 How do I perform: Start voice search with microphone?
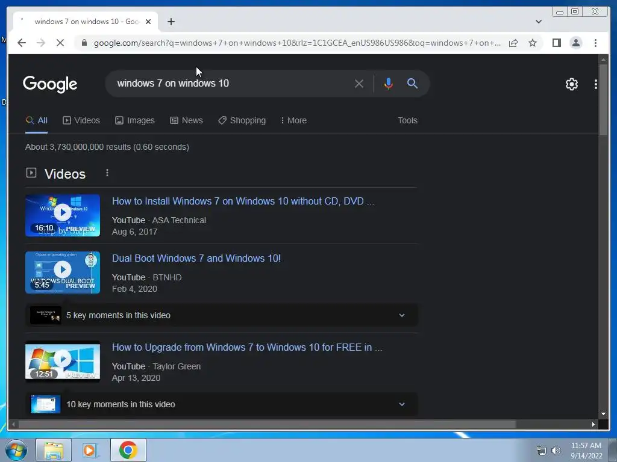[389, 83]
